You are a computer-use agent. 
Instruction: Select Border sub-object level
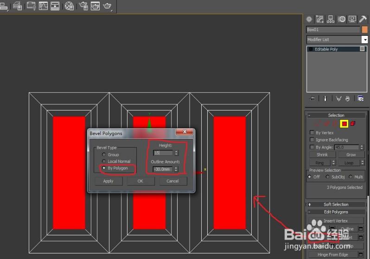(335, 123)
